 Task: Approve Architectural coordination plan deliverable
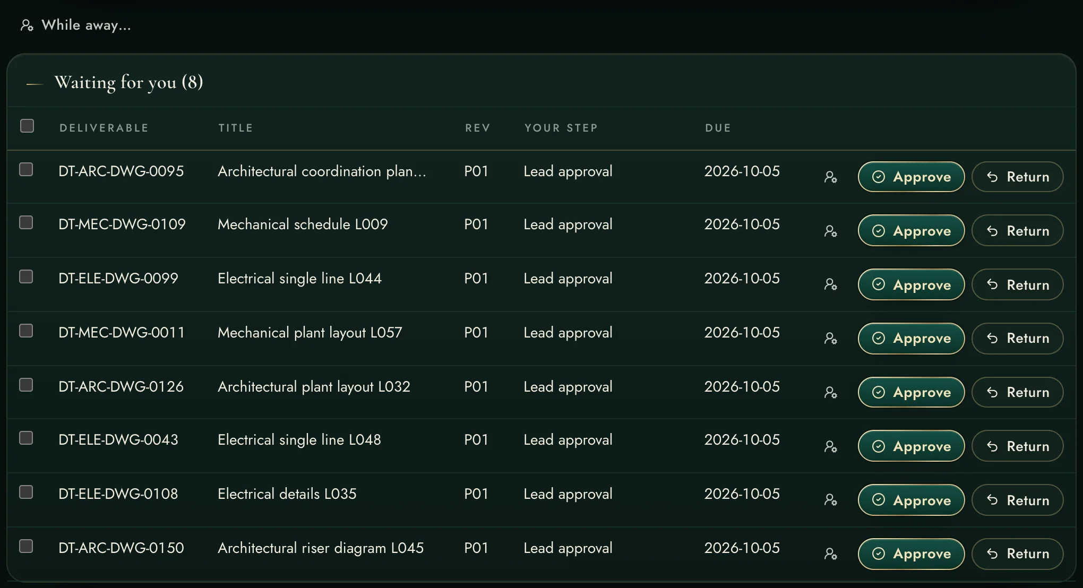click(911, 177)
